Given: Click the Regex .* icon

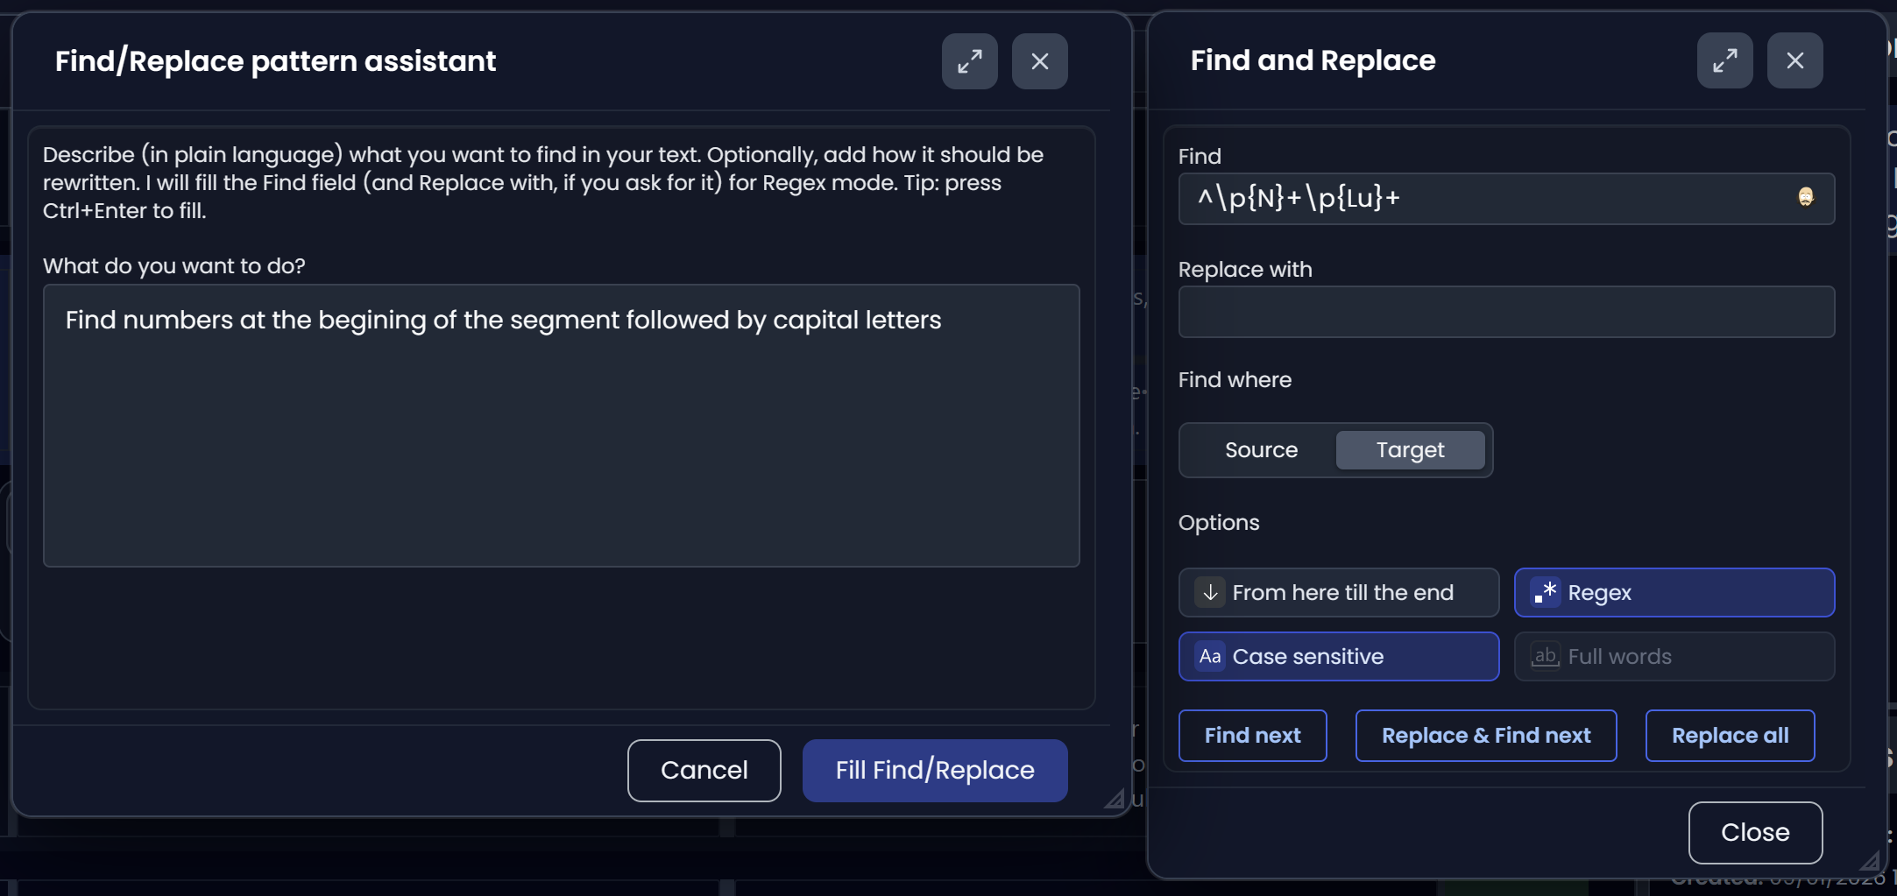Looking at the screenshot, I should coord(1547,592).
